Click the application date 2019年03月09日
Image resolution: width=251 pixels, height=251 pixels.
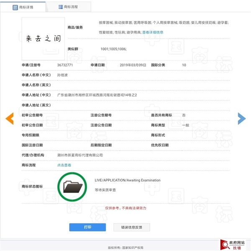tap(133, 65)
